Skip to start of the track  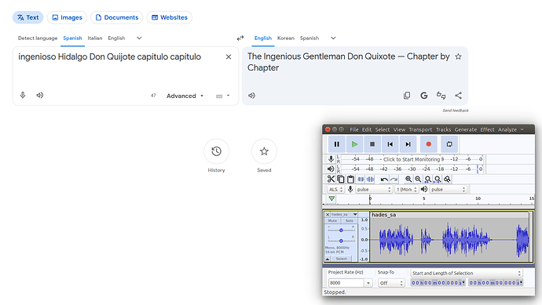coord(390,144)
